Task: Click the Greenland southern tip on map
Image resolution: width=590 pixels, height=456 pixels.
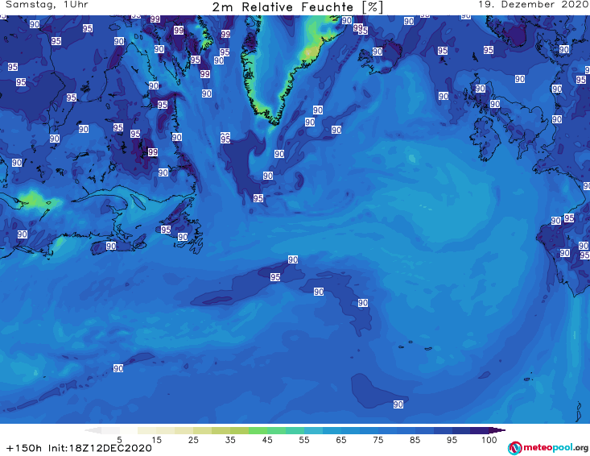Action: [275, 121]
